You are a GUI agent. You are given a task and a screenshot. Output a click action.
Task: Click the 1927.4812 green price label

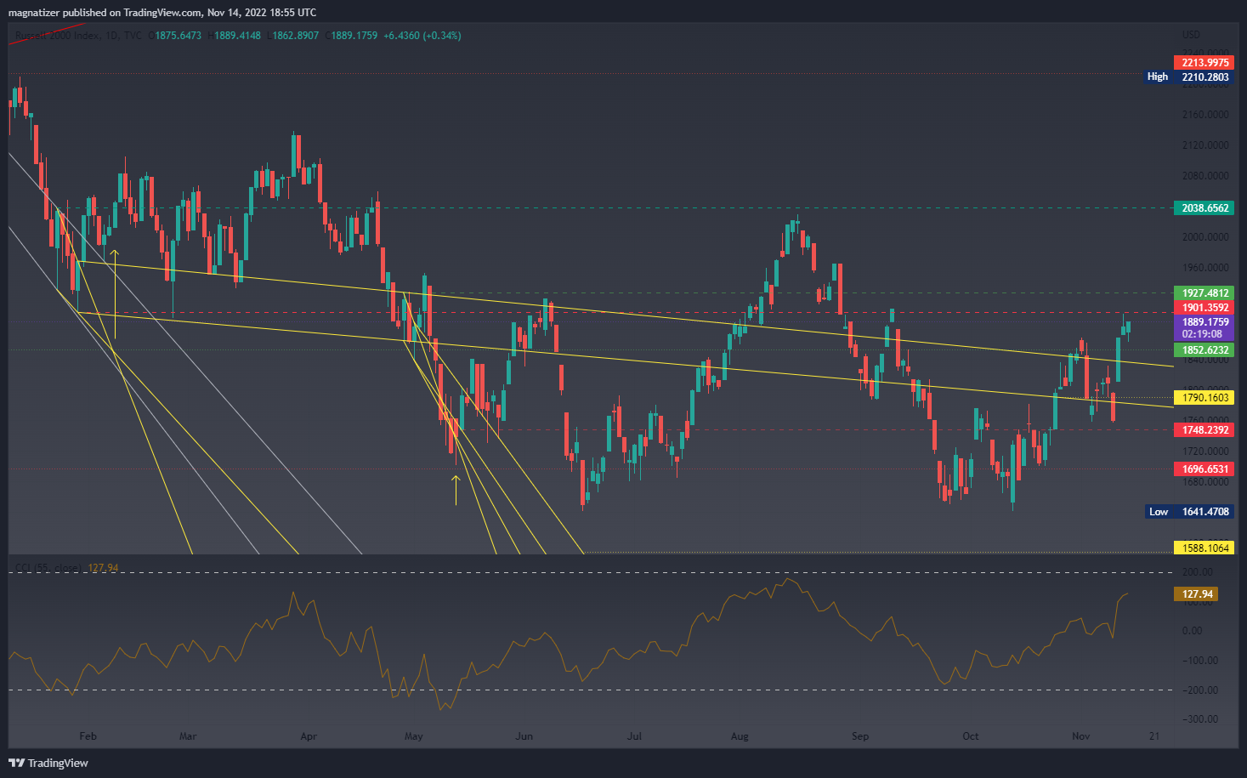(1204, 293)
